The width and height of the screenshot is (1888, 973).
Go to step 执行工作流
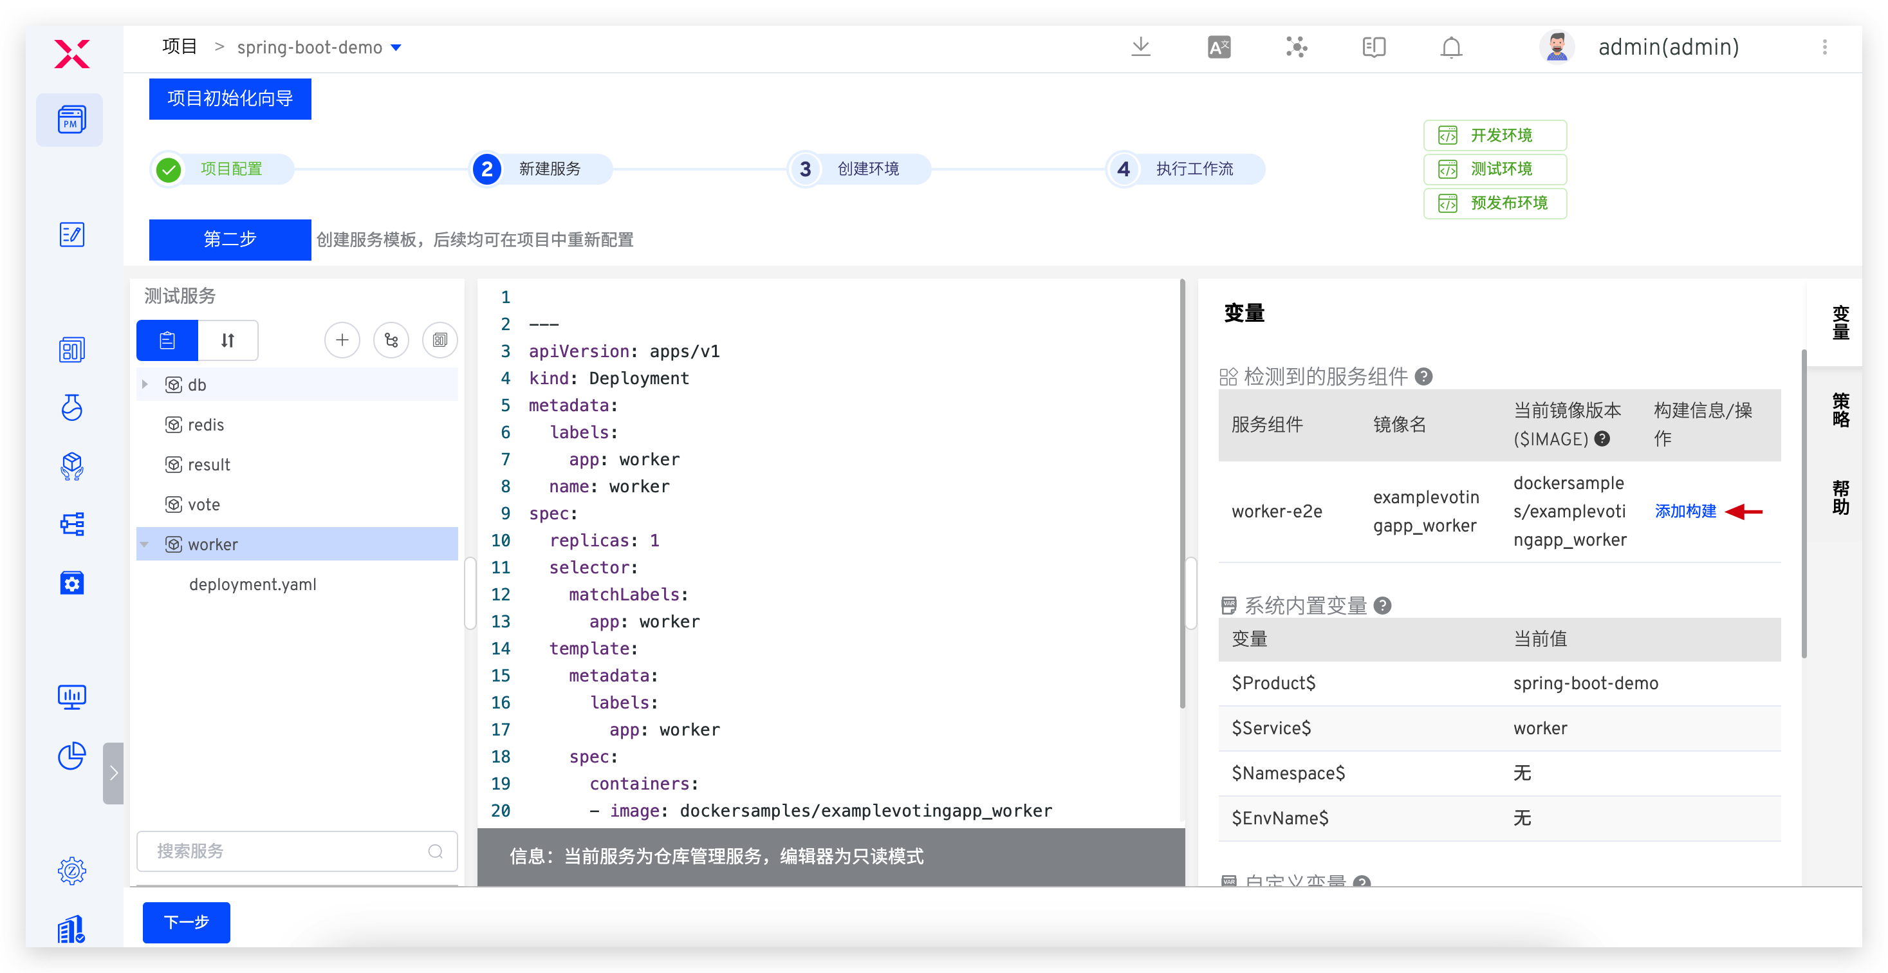1186,169
